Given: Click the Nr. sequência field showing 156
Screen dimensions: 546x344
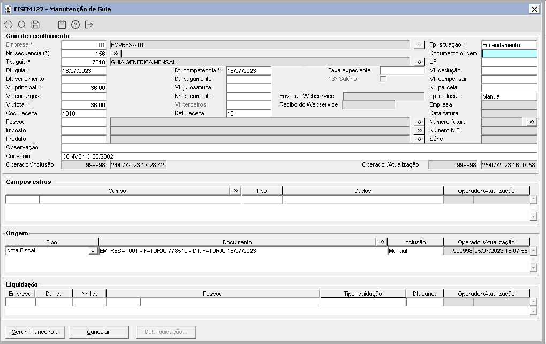Looking at the screenshot, I should coord(84,54).
